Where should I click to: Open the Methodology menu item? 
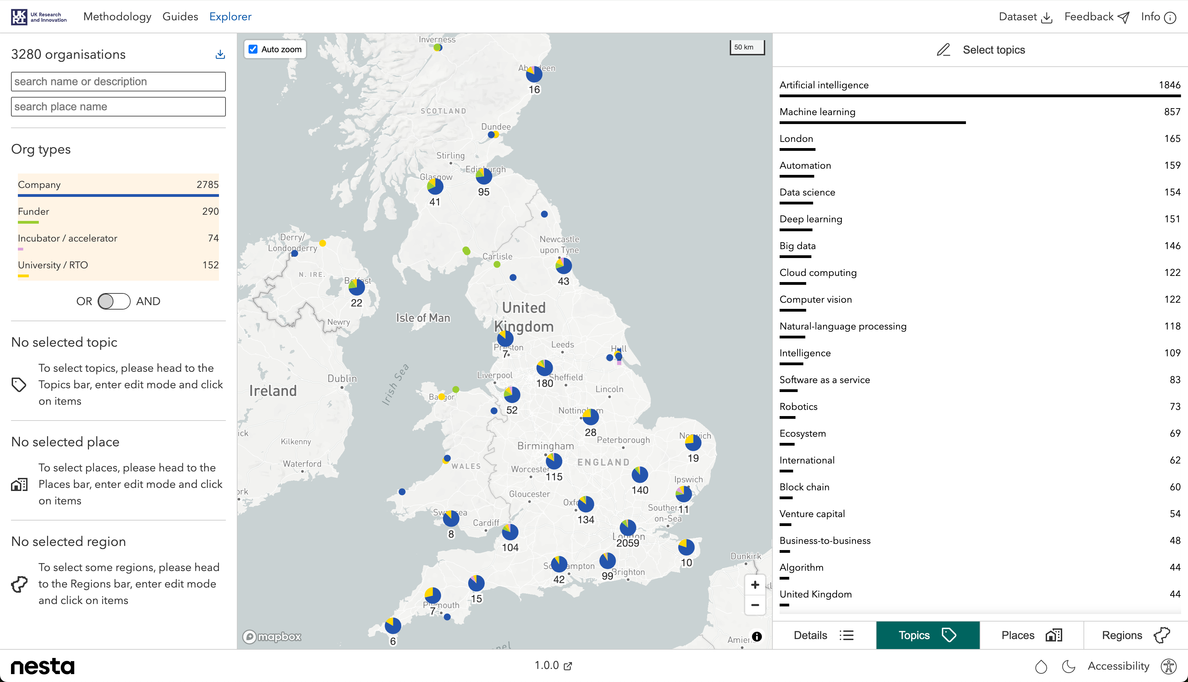click(x=117, y=17)
